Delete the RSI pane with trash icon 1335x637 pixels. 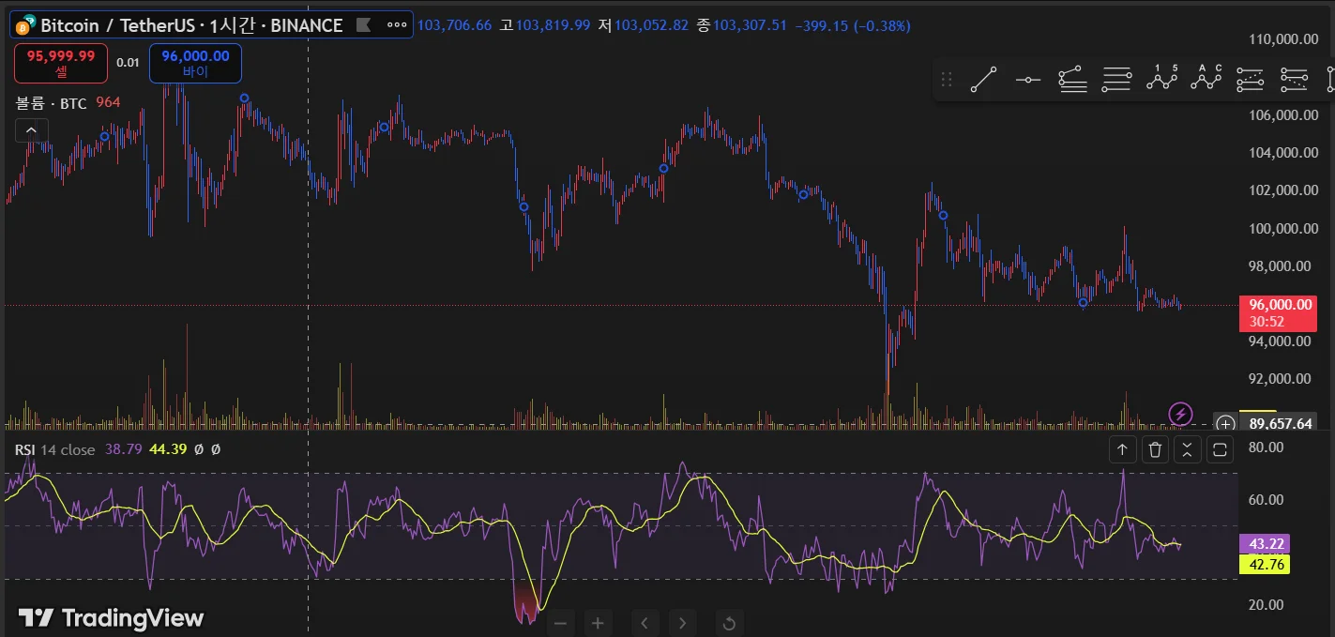pos(1155,450)
